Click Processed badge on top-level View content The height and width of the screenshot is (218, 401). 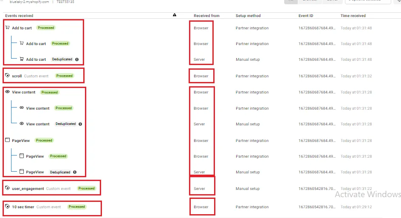click(50, 92)
